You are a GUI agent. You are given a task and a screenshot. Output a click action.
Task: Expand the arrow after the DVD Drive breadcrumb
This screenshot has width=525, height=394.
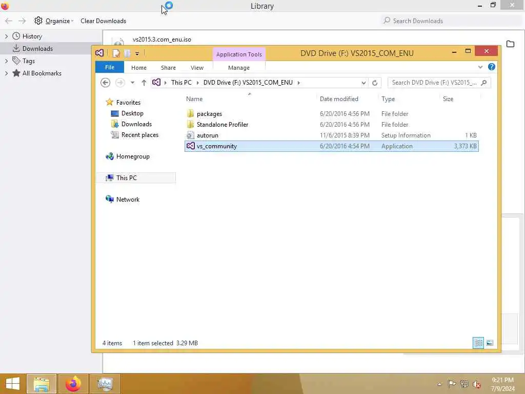pyautogui.click(x=298, y=83)
